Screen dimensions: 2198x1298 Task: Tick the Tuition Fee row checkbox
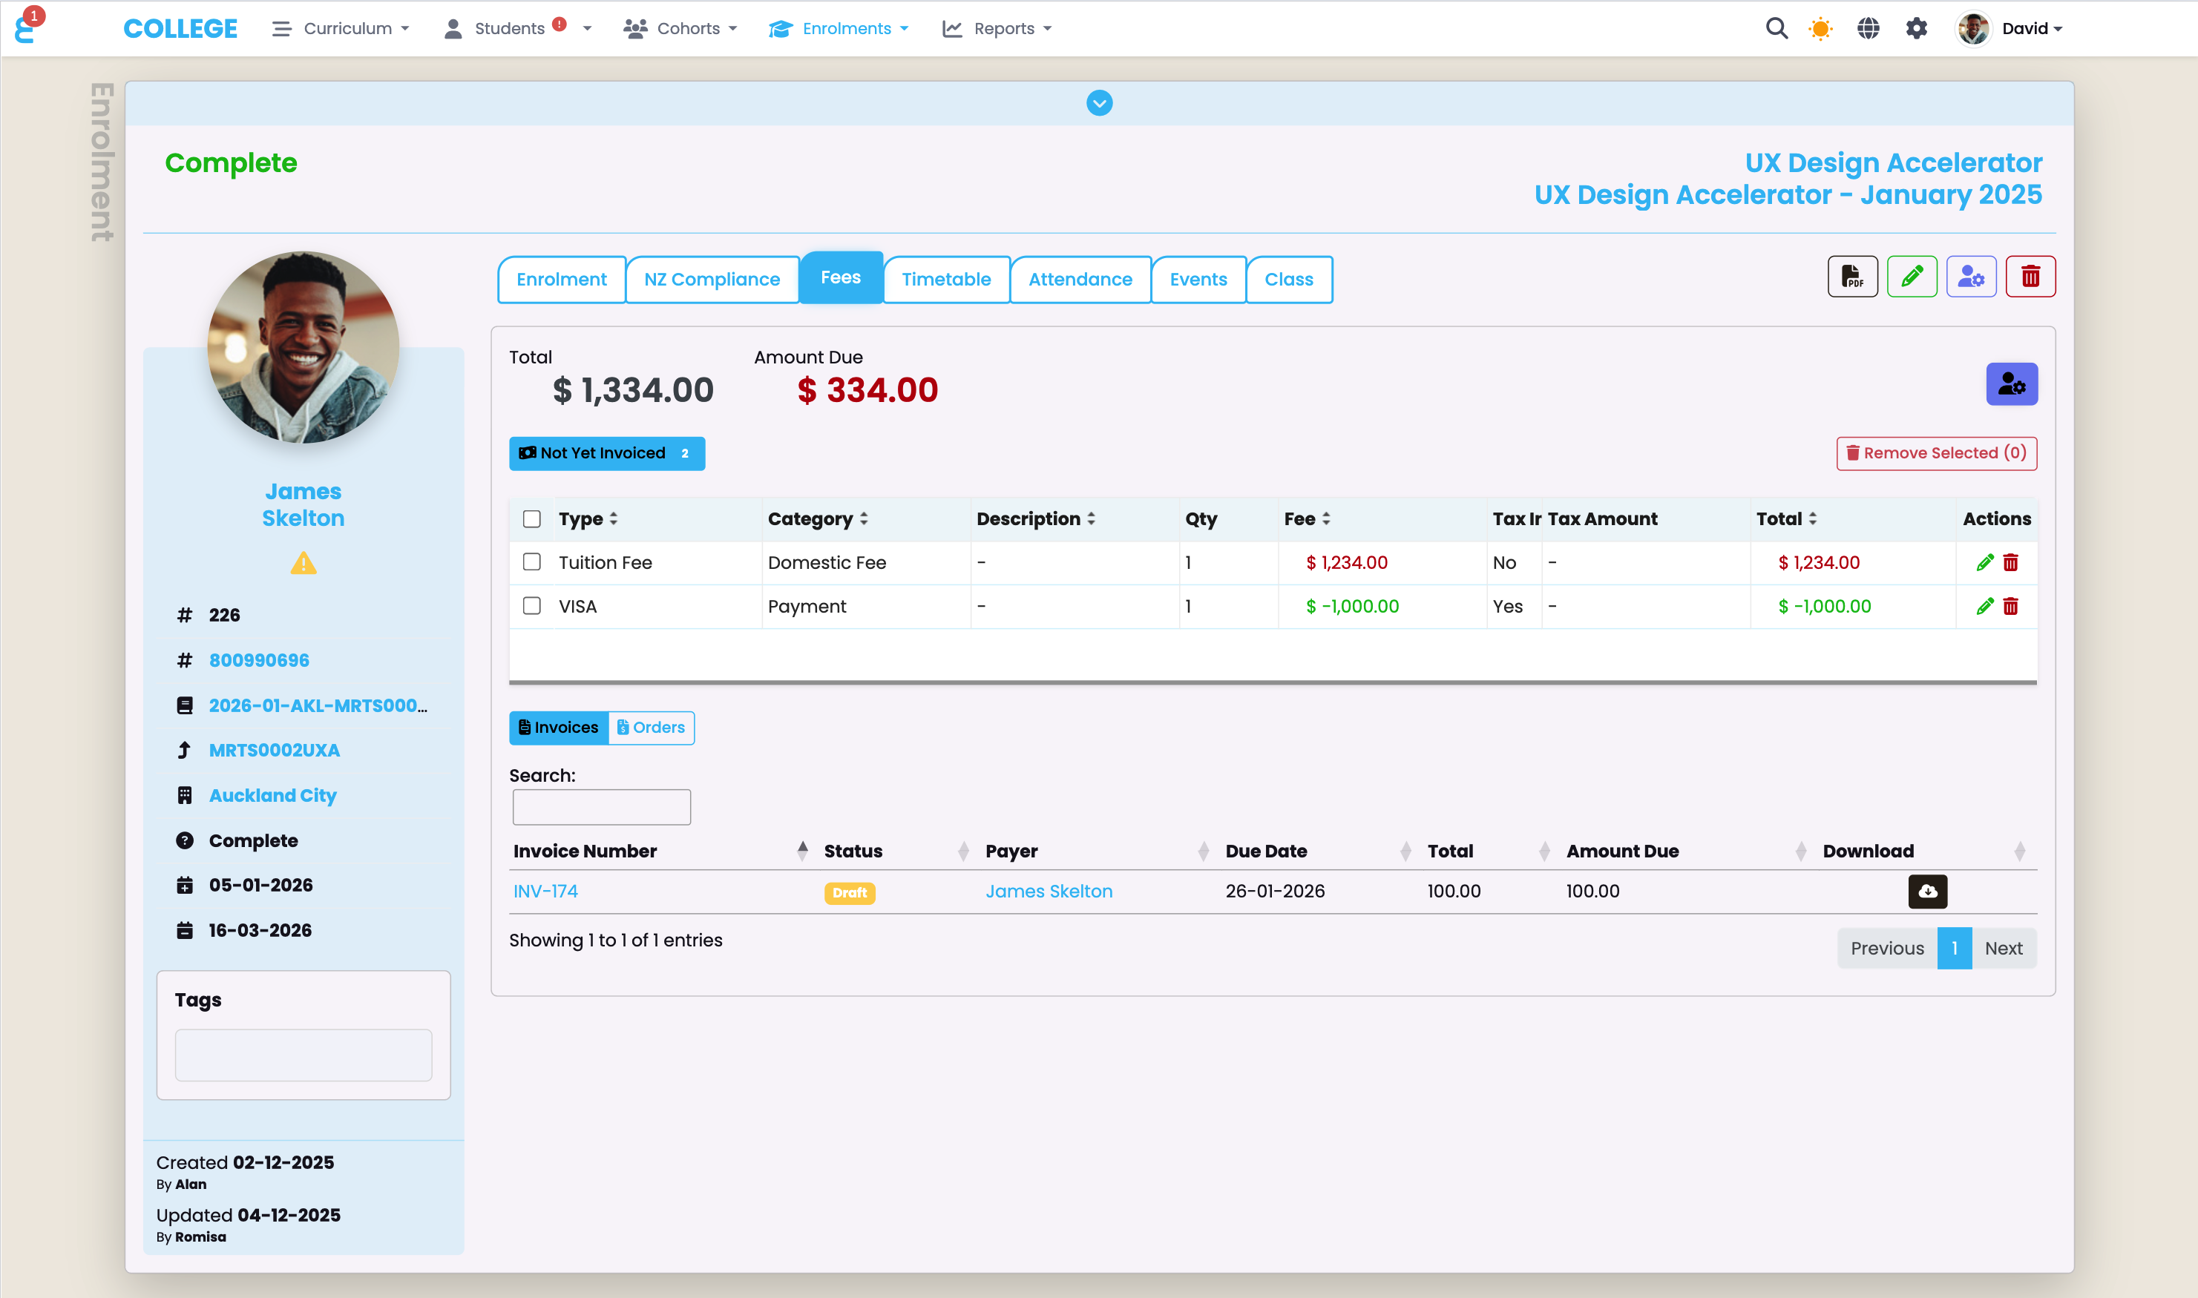pyautogui.click(x=531, y=561)
